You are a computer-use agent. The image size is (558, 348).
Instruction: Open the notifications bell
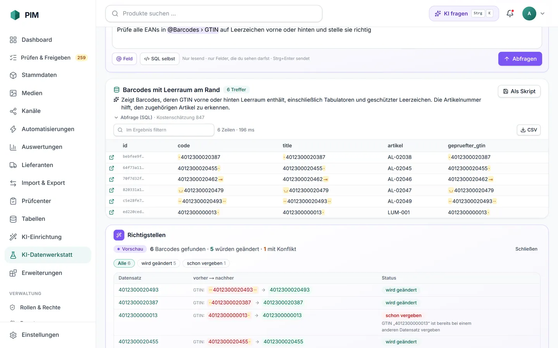[510, 14]
